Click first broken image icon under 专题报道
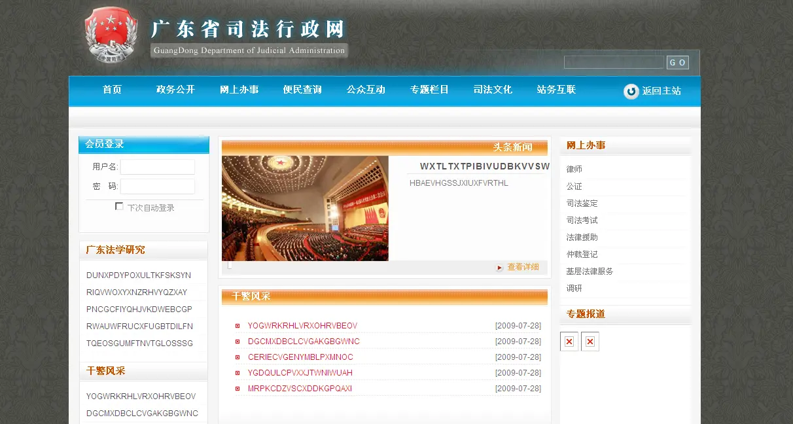 pyautogui.click(x=569, y=342)
